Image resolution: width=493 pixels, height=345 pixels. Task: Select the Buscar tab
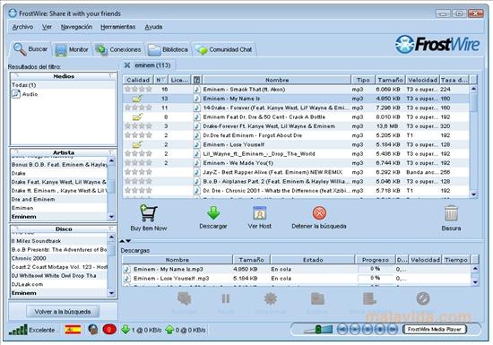(x=30, y=49)
